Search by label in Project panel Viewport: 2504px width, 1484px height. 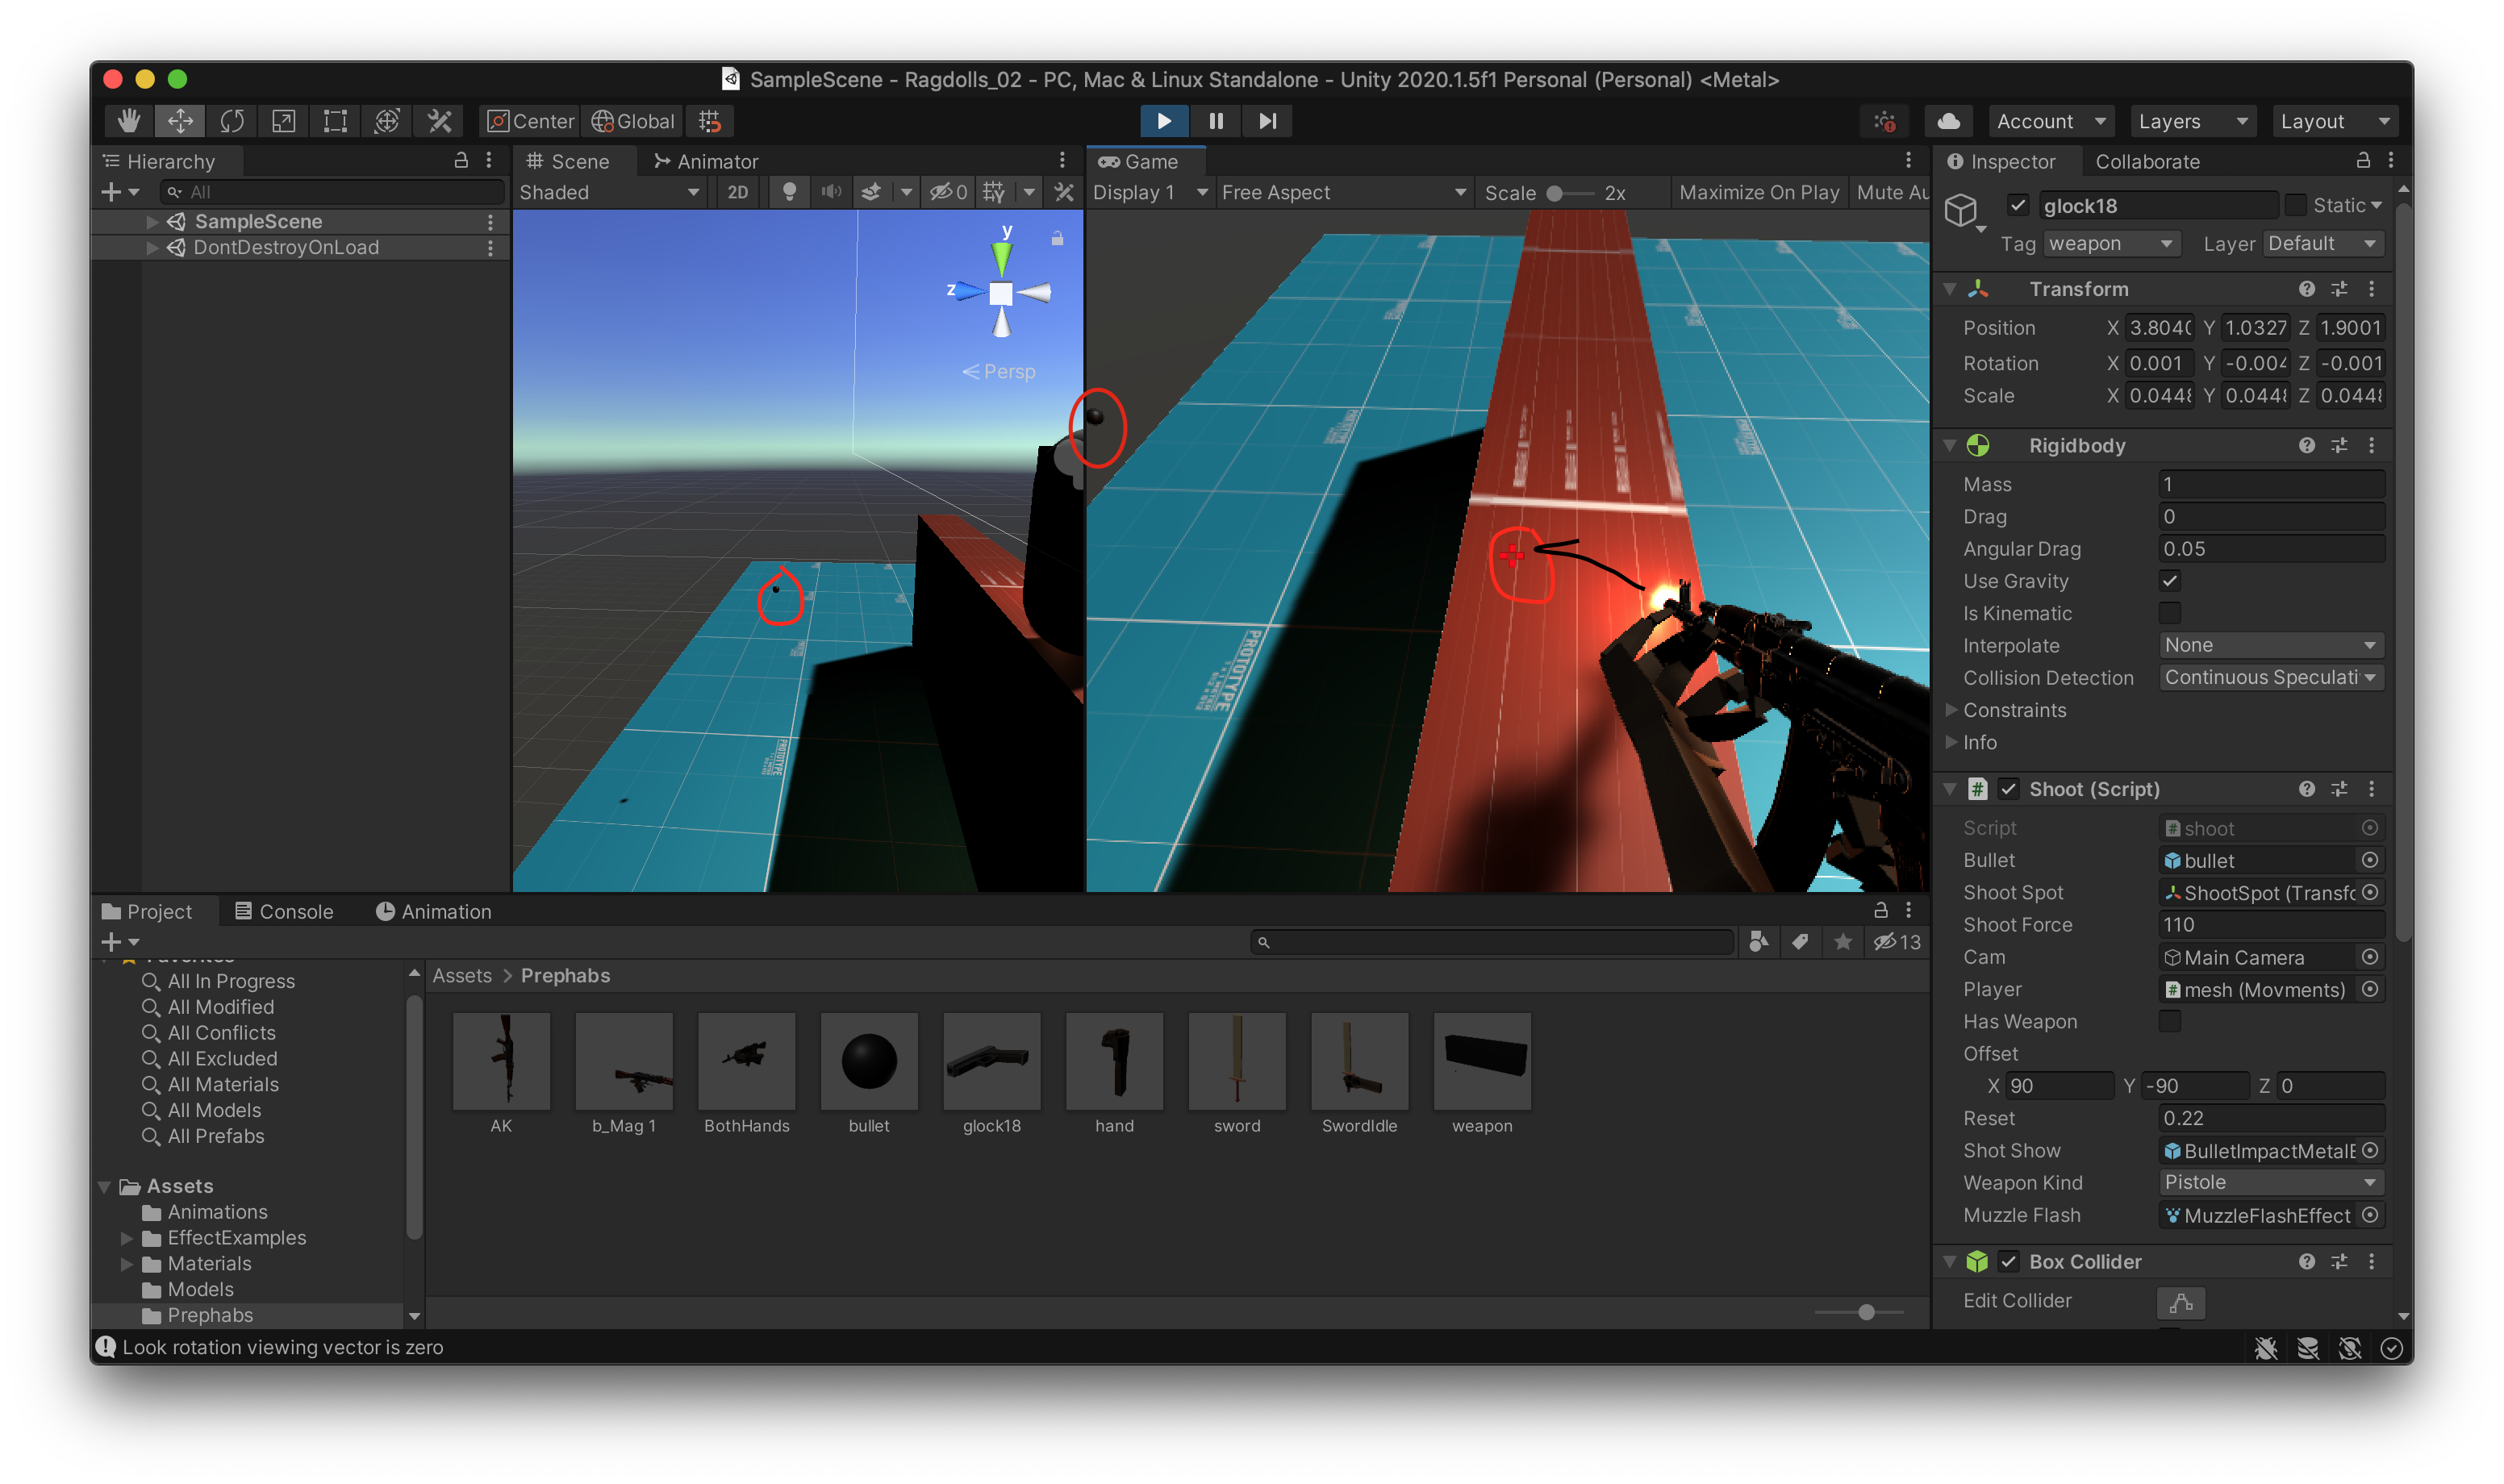(x=1800, y=942)
